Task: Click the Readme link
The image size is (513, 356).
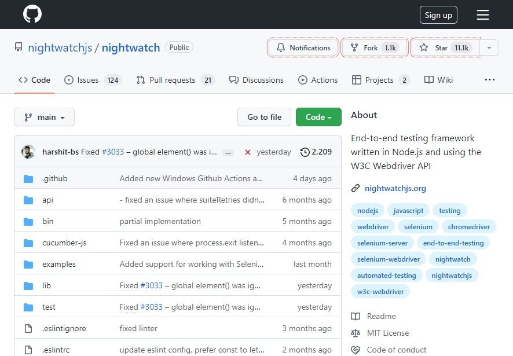Action: [382, 317]
